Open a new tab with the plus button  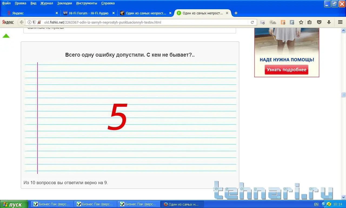click(x=236, y=13)
